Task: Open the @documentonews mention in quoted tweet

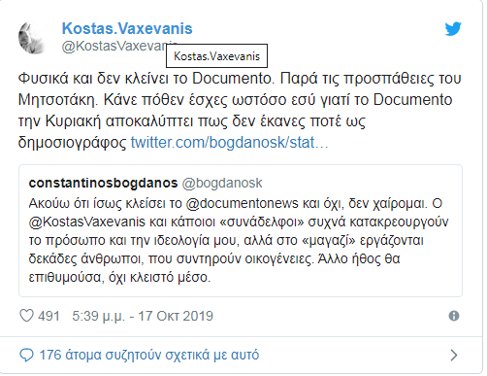Action: [x=242, y=203]
